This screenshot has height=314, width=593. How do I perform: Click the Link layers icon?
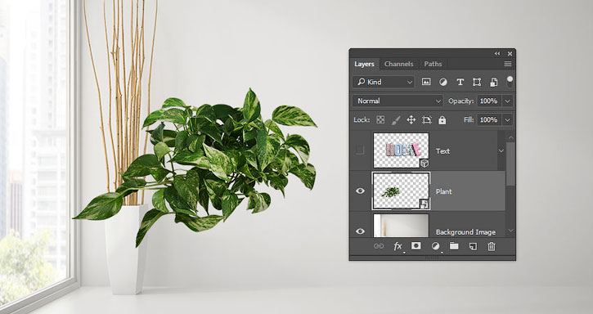tap(379, 246)
